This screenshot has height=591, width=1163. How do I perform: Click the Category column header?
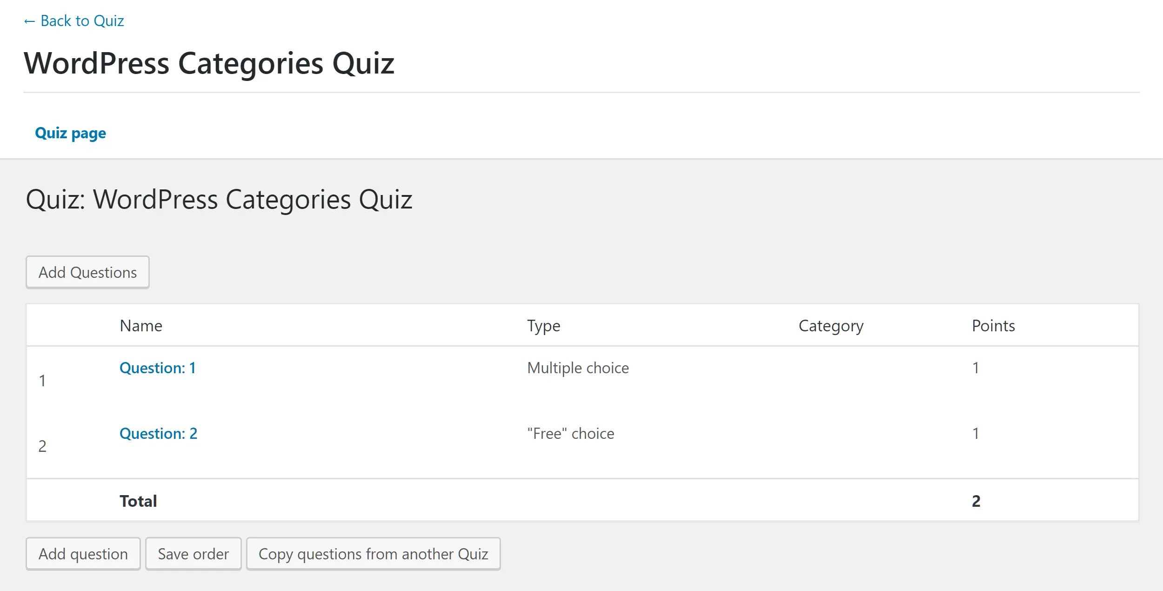[x=831, y=326]
